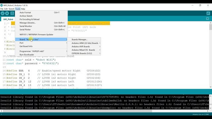This screenshot has height=119, width=212.
Task: Restore down the Arduino window
Action: (x=200, y=5)
